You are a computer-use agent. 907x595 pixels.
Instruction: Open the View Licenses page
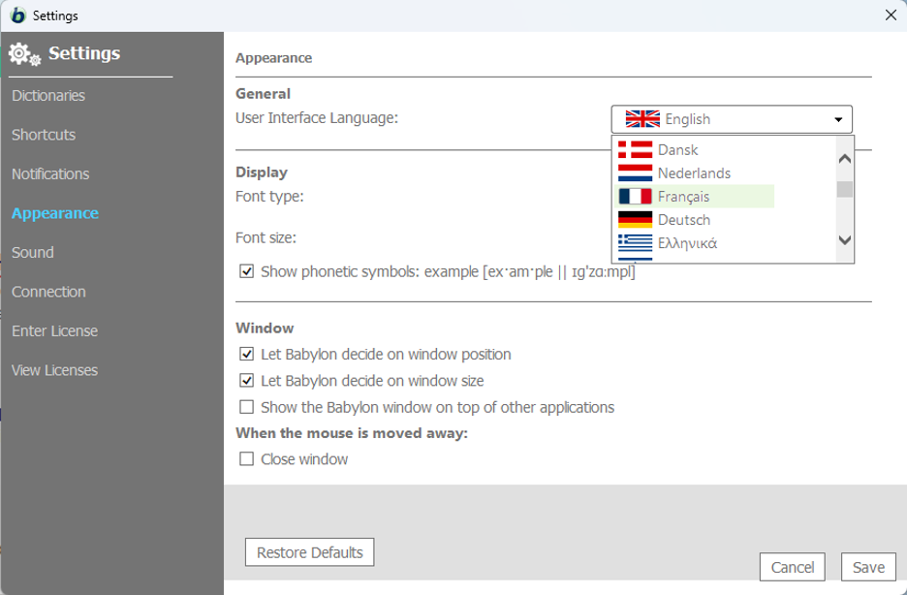point(55,370)
